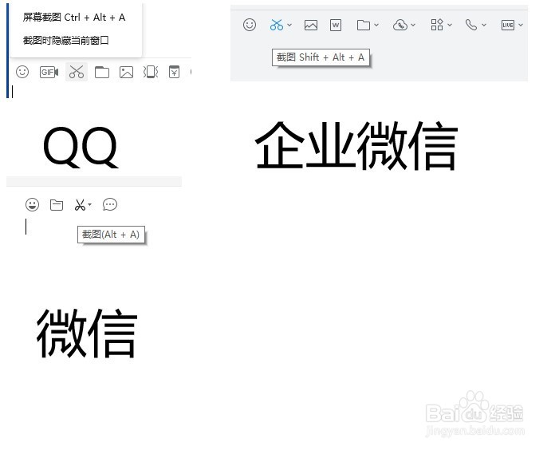Viewport: 555px width, 450px height.
Task: Click the large 微信 label text
Action: [87, 333]
